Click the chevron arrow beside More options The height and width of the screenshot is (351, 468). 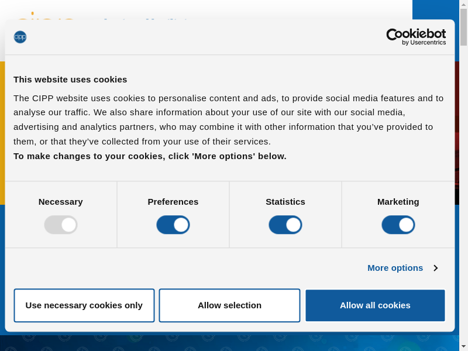click(436, 268)
